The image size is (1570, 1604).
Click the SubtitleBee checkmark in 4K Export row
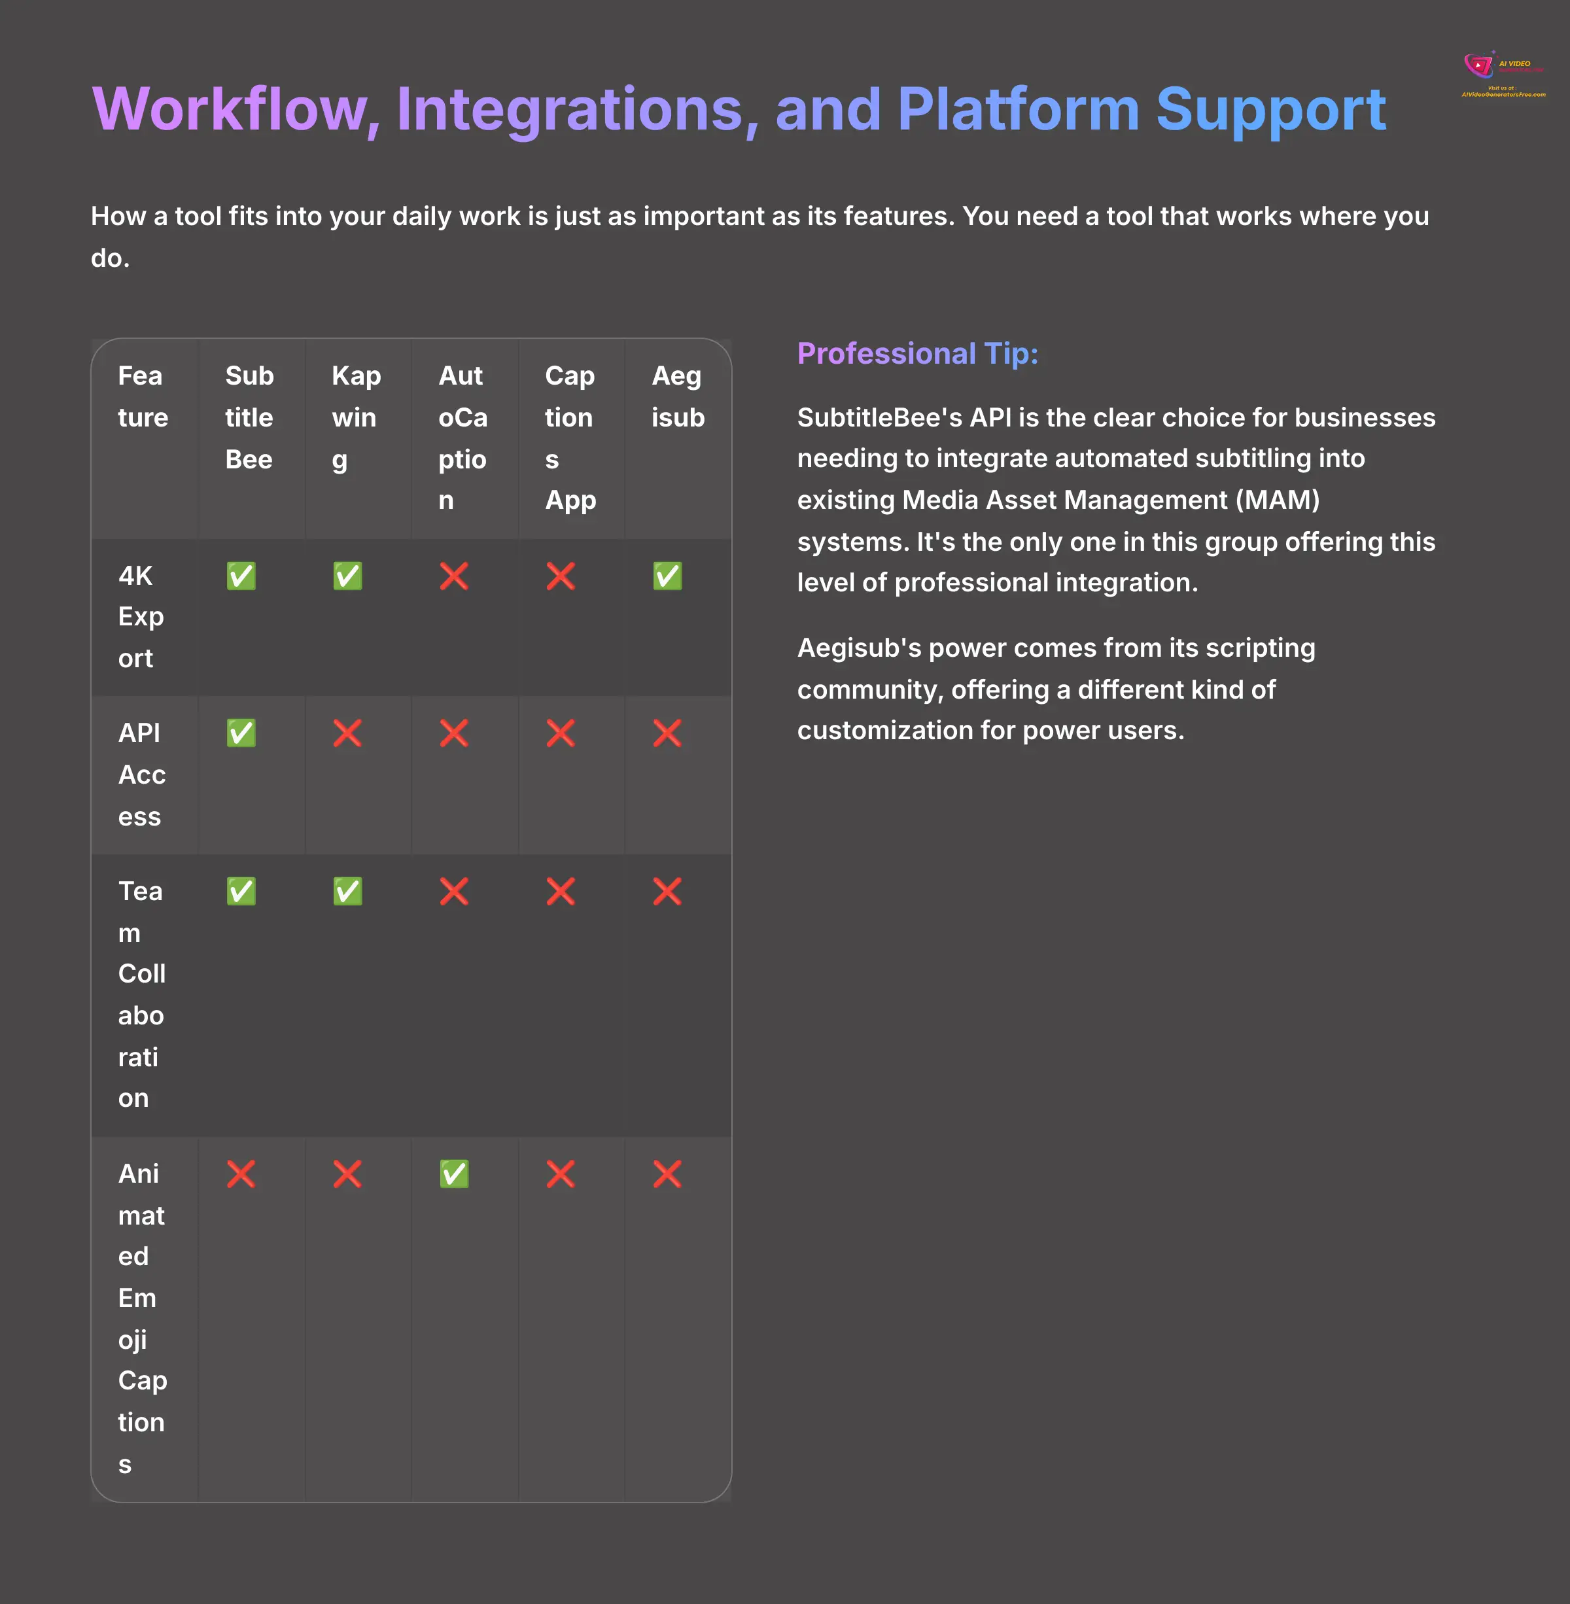[x=241, y=576]
